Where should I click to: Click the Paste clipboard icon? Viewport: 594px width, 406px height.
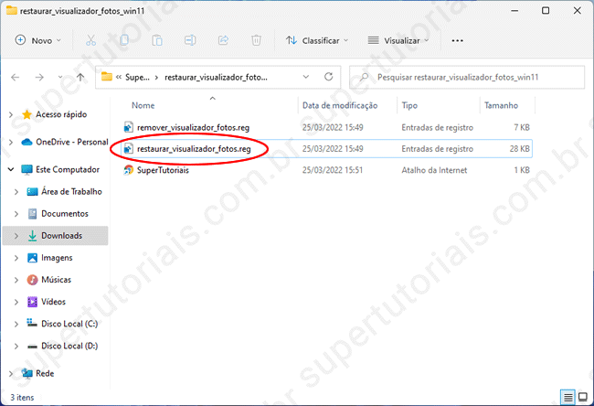coord(157,40)
